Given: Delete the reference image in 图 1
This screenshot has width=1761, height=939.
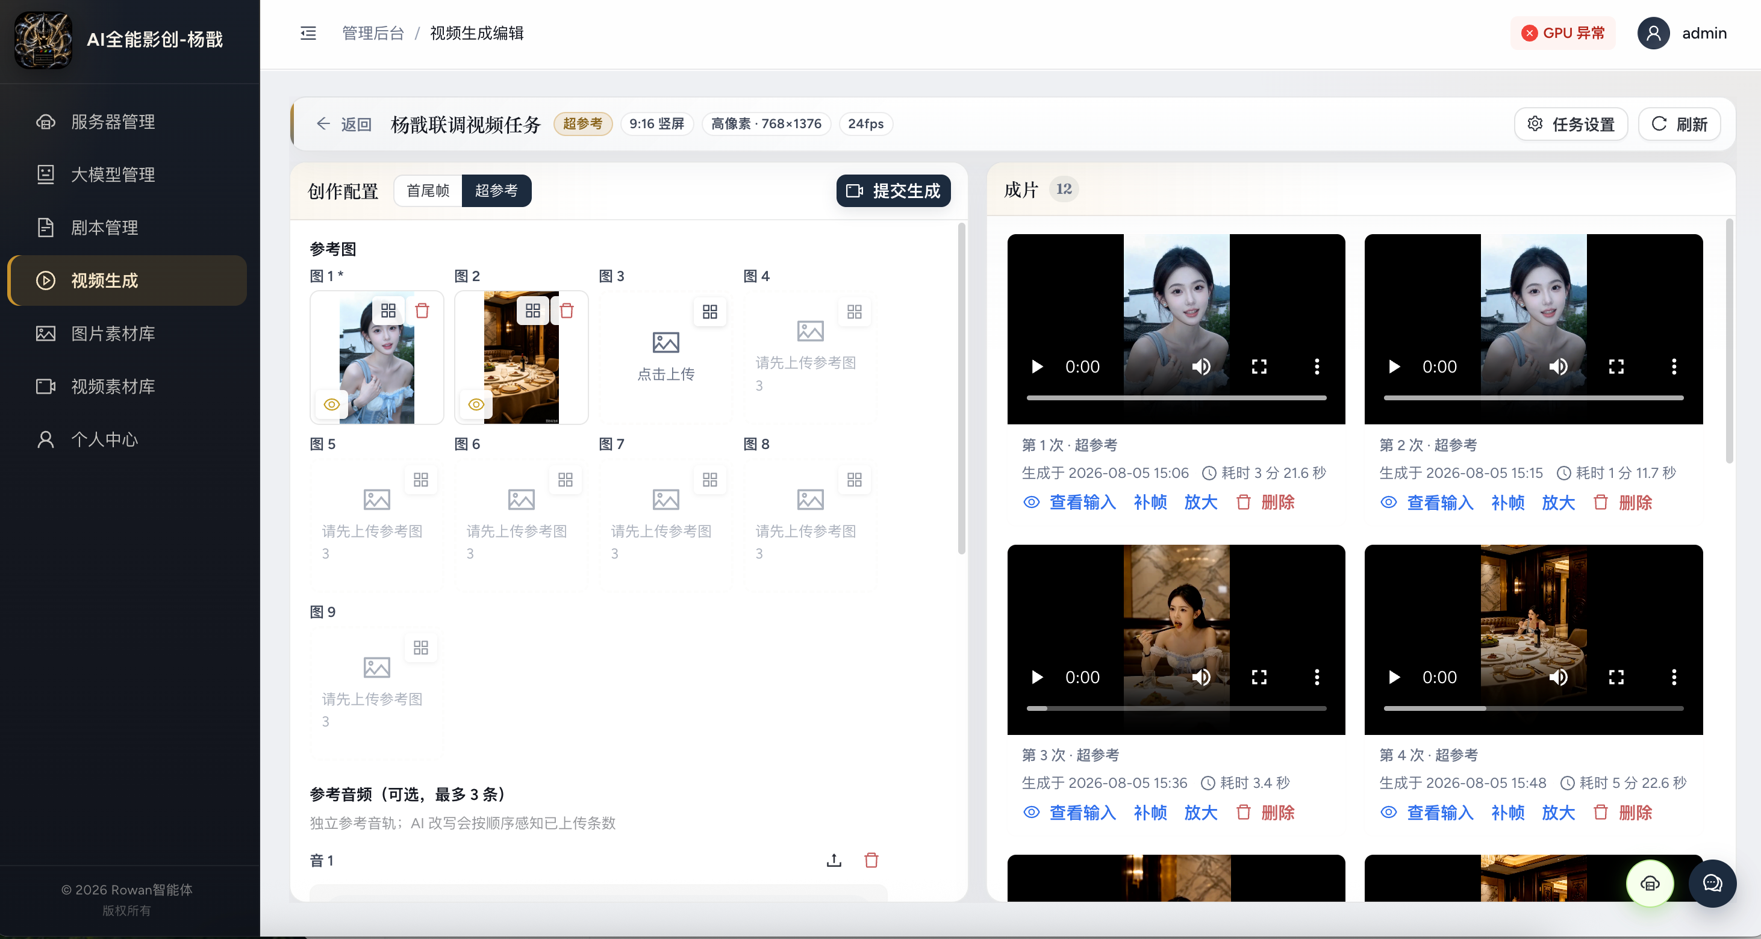Looking at the screenshot, I should (x=422, y=311).
